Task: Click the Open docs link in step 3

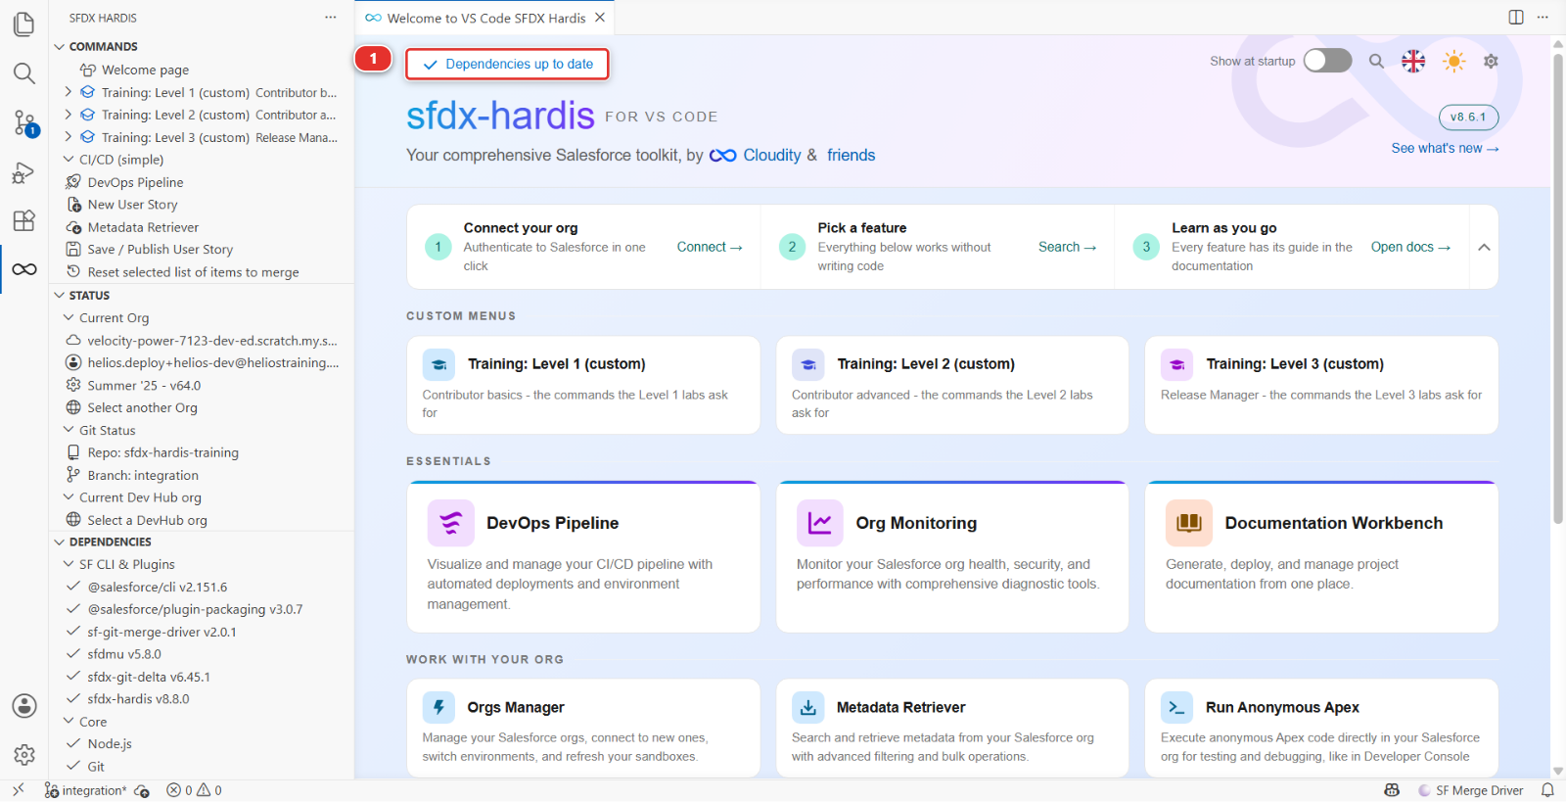Action: pyautogui.click(x=1410, y=247)
